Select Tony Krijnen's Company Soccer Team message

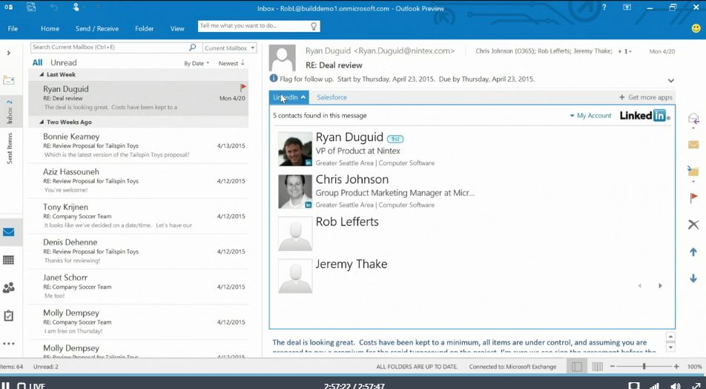tap(138, 216)
